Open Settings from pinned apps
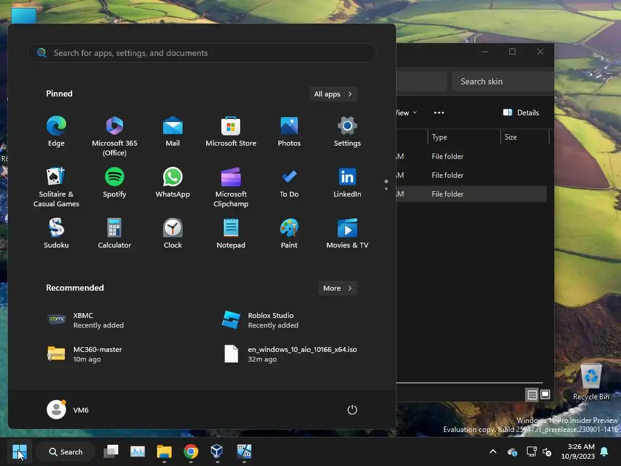Viewport: 621px width, 466px height. [347, 132]
